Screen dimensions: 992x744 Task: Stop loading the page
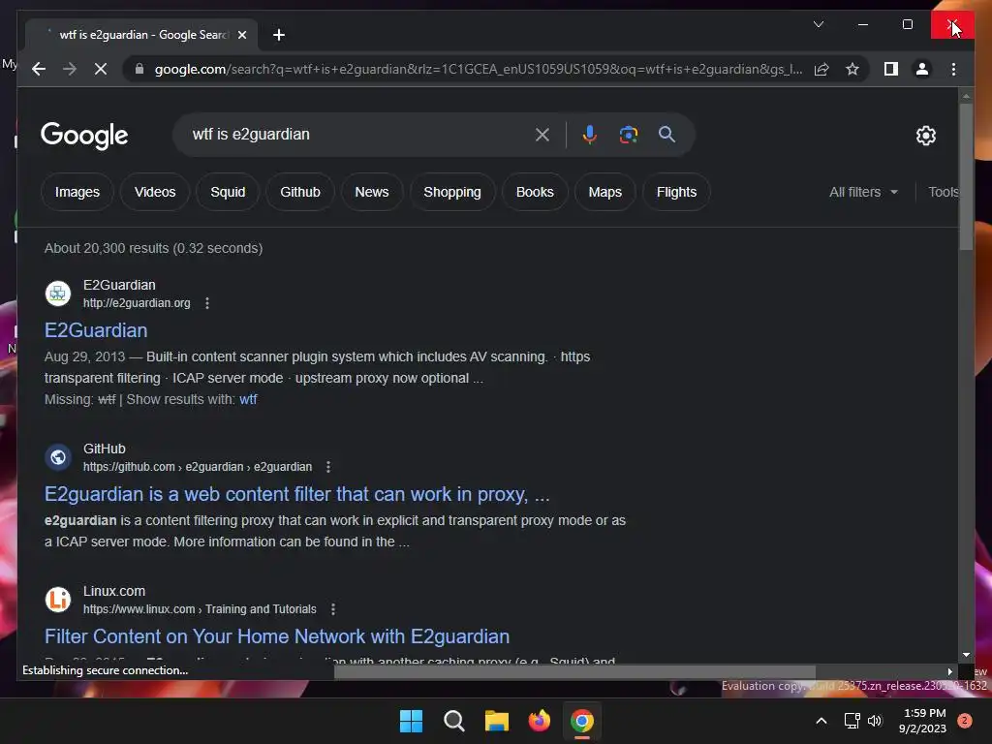(101, 69)
